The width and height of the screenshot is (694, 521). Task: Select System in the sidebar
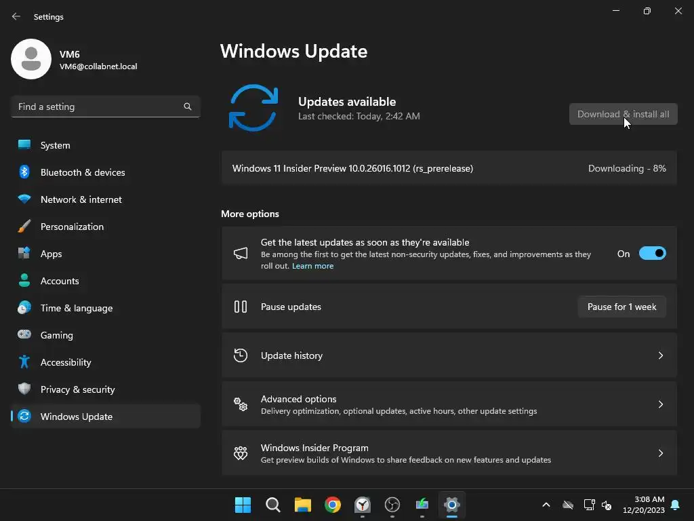(x=106, y=145)
